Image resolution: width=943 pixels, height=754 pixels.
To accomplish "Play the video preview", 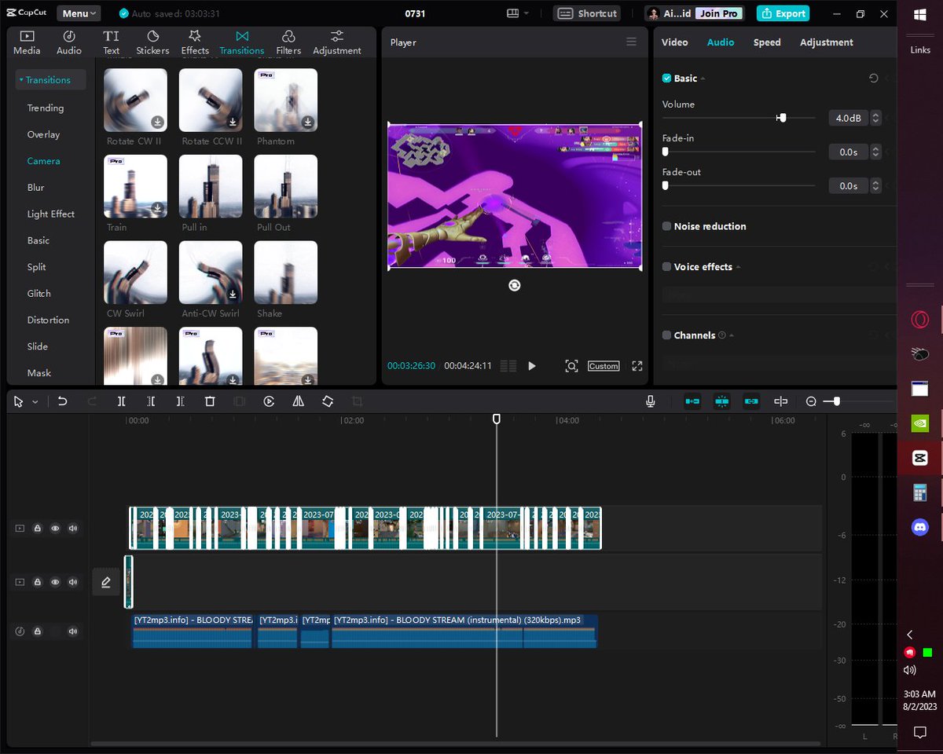I will 532,366.
